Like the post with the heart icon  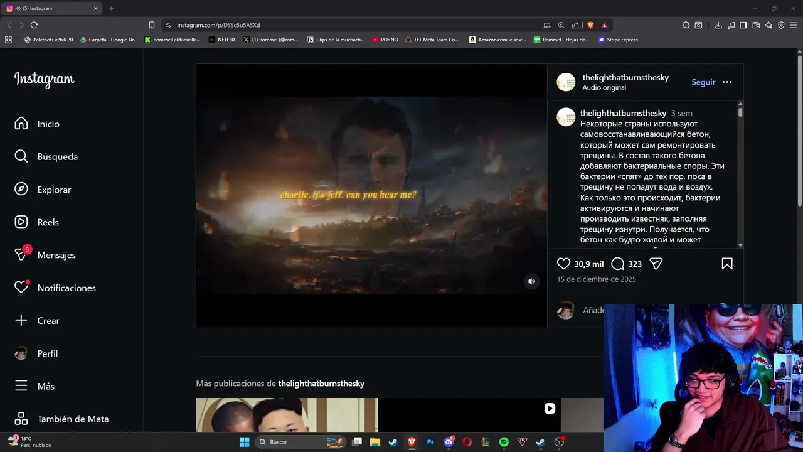coord(563,264)
